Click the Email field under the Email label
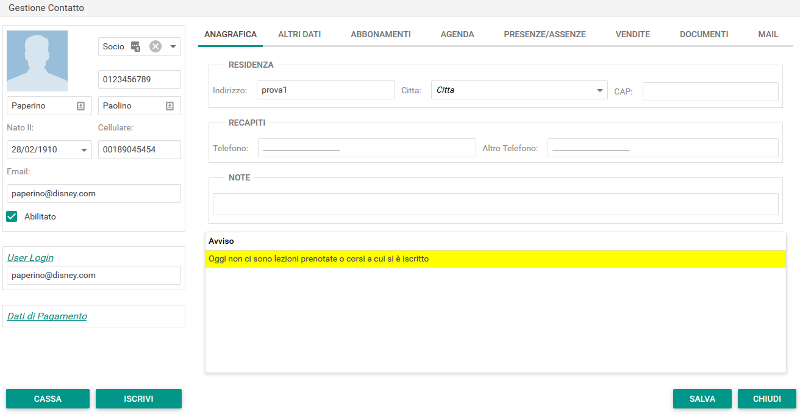Image resolution: width=800 pixels, height=417 pixels. click(94, 193)
